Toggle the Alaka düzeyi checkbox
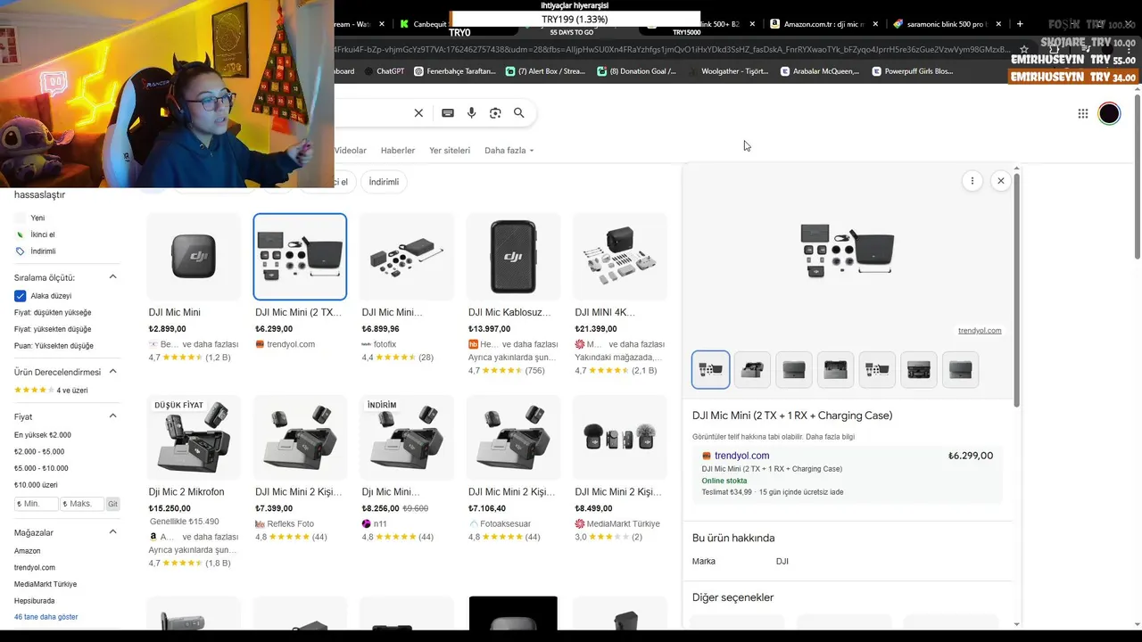The height and width of the screenshot is (642, 1142). [x=20, y=296]
